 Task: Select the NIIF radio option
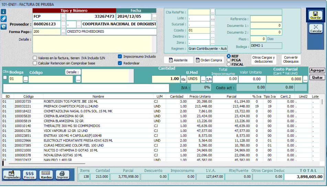click(x=229, y=56)
